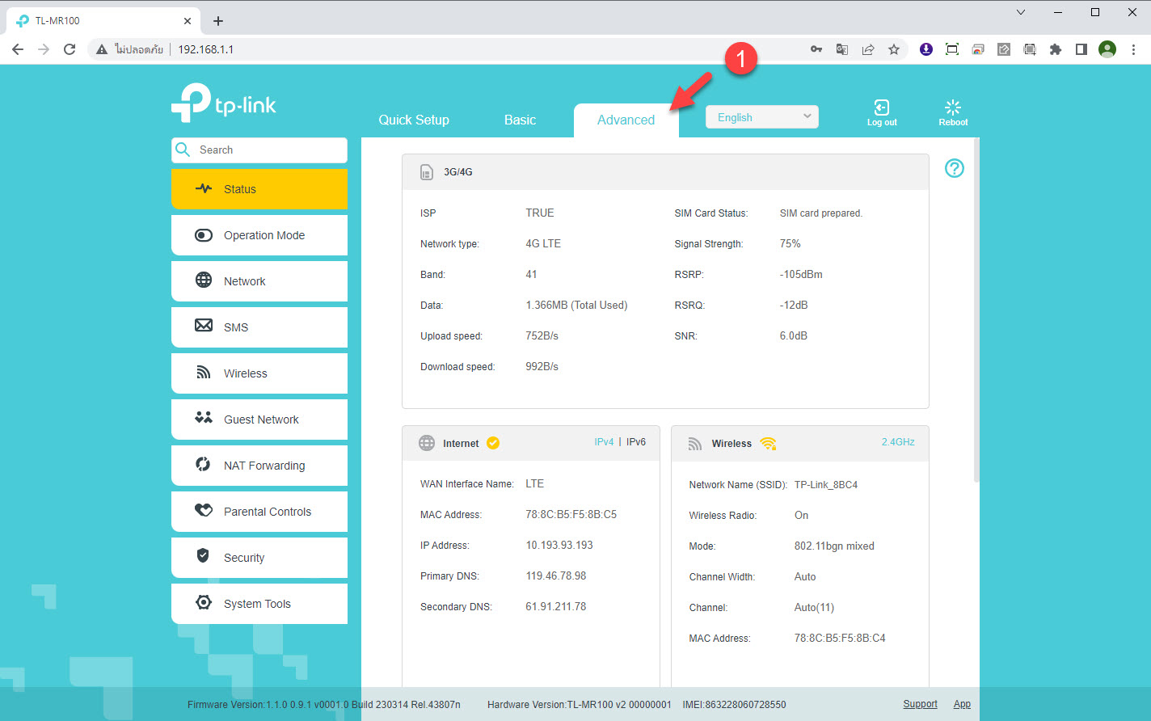This screenshot has width=1151, height=721.
Task: Click the SMS envelope icon
Action: coord(204,326)
